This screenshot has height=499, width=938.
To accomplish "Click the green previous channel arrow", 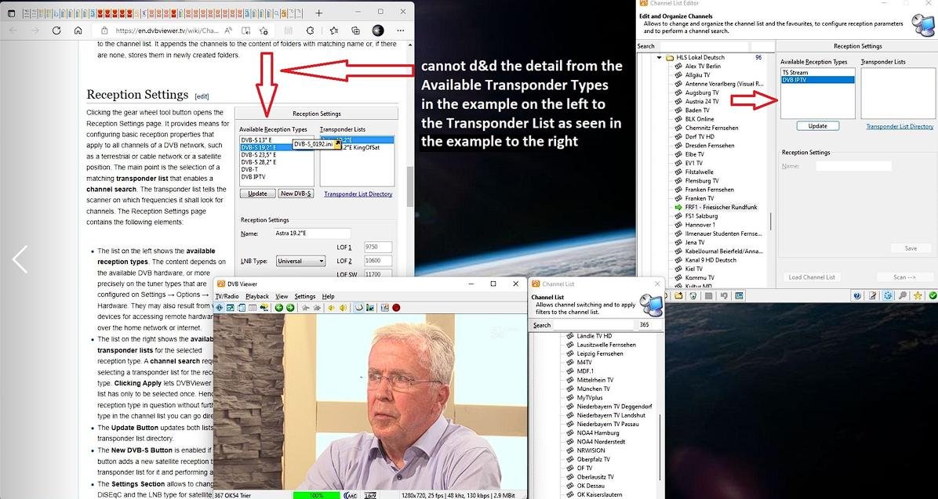I will coord(279,308).
